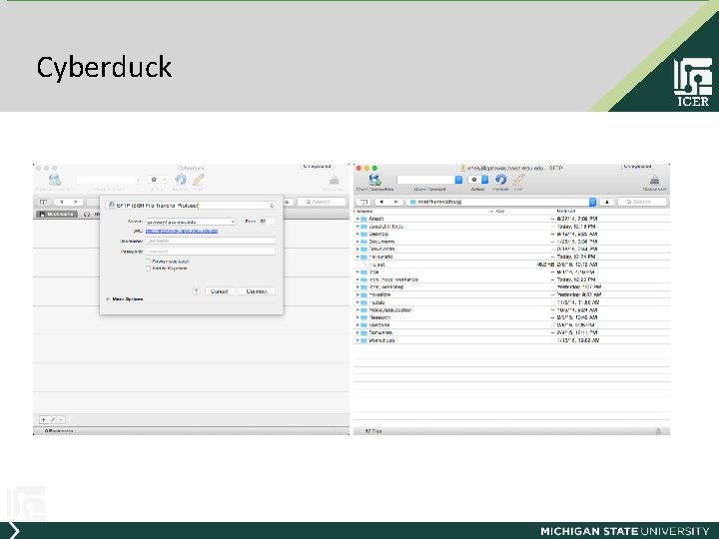The height and width of the screenshot is (539, 719).
Task: Click the Search field in SFTP window
Action: pyautogui.click(x=642, y=202)
